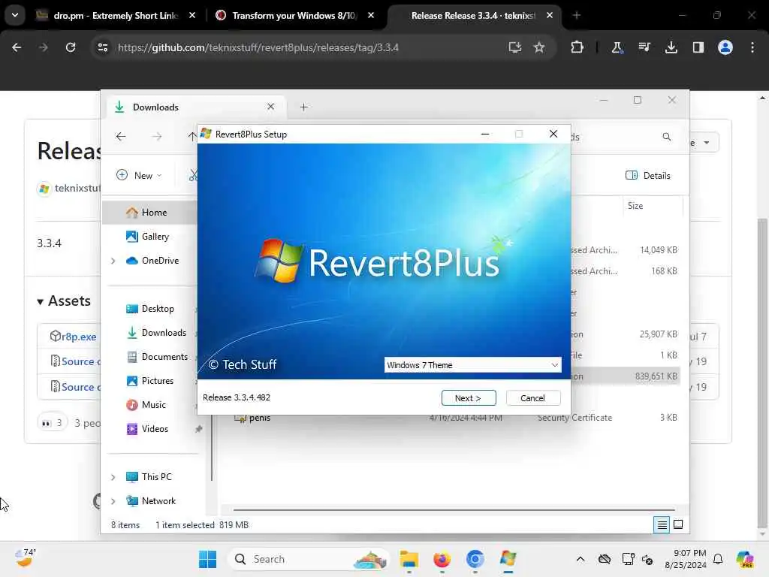
Task: Click Next in Revert8Plus Setup
Action: click(x=469, y=398)
